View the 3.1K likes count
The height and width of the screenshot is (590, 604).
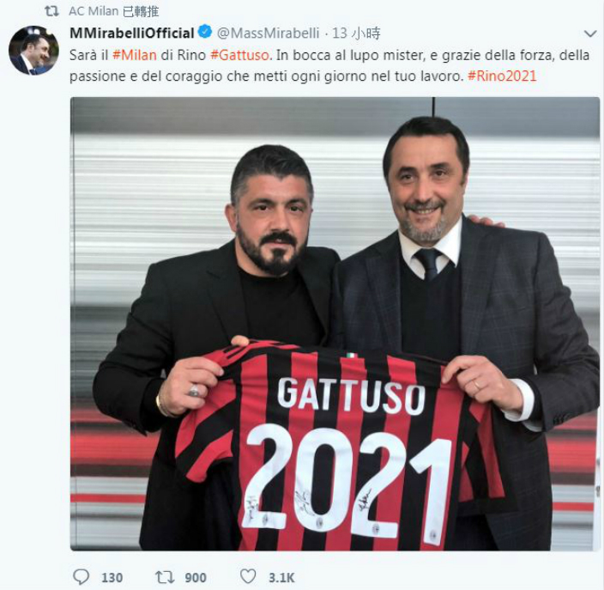point(281,578)
